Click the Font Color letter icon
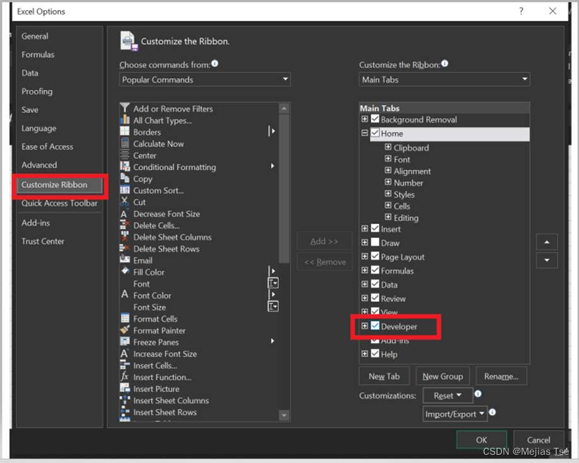 (125, 295)
